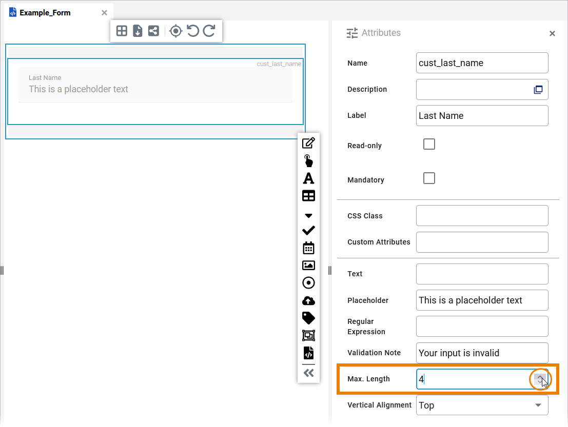This screenshot has height=427, width=568.
Task: Click the grid layout icon in top toolbar
Action: point(122,31)
